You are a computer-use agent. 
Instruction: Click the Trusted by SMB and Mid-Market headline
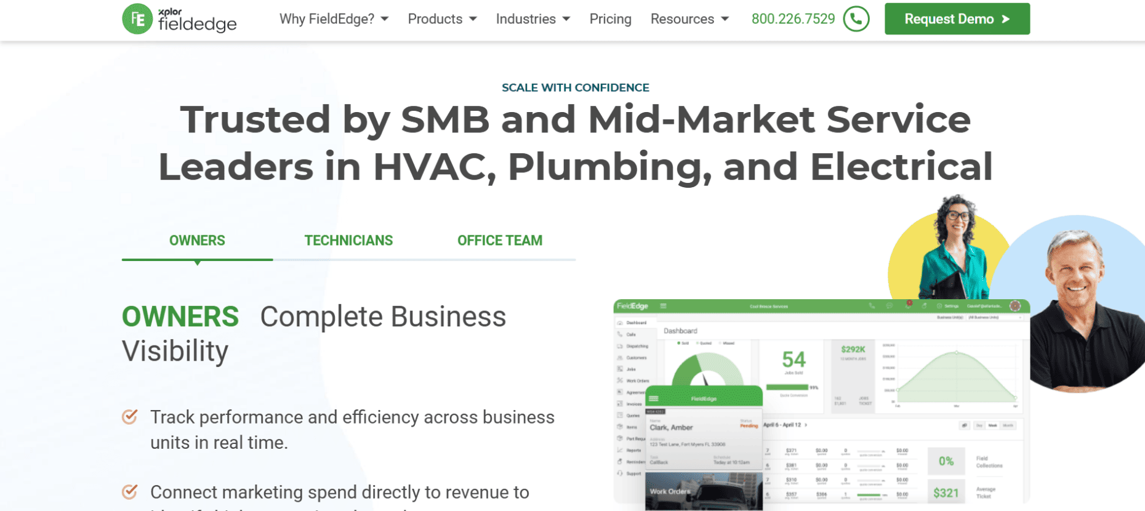pyautogui.click(x=575, y=143)
